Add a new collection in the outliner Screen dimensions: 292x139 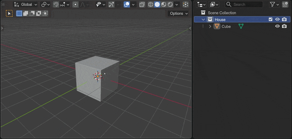pyautogui.click(x=285, y=4)
